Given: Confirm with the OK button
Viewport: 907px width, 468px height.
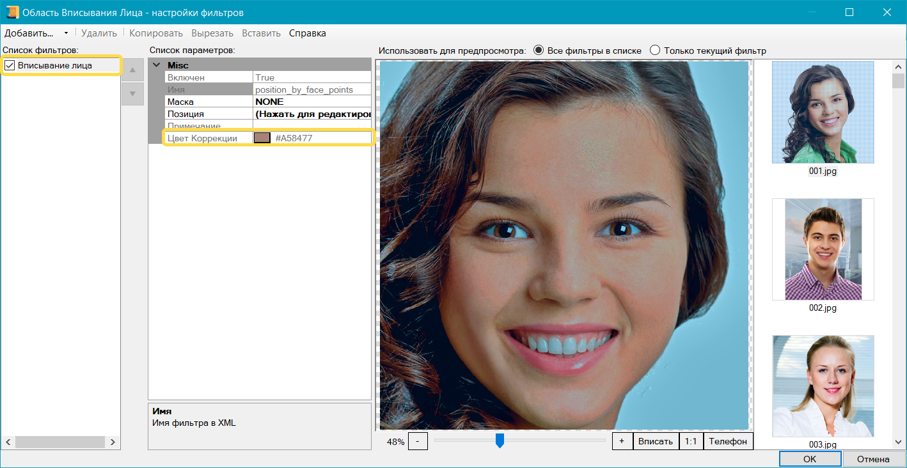Looking at the screenshot, I should [809, 458].
